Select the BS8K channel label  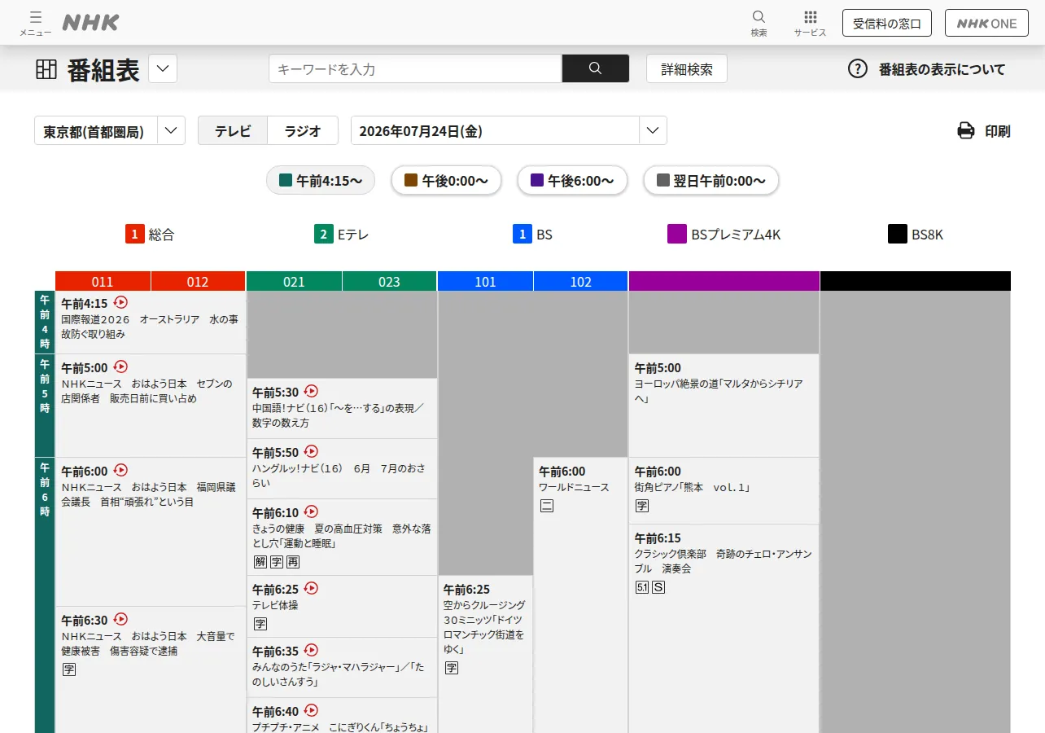(x=916, y=235)
